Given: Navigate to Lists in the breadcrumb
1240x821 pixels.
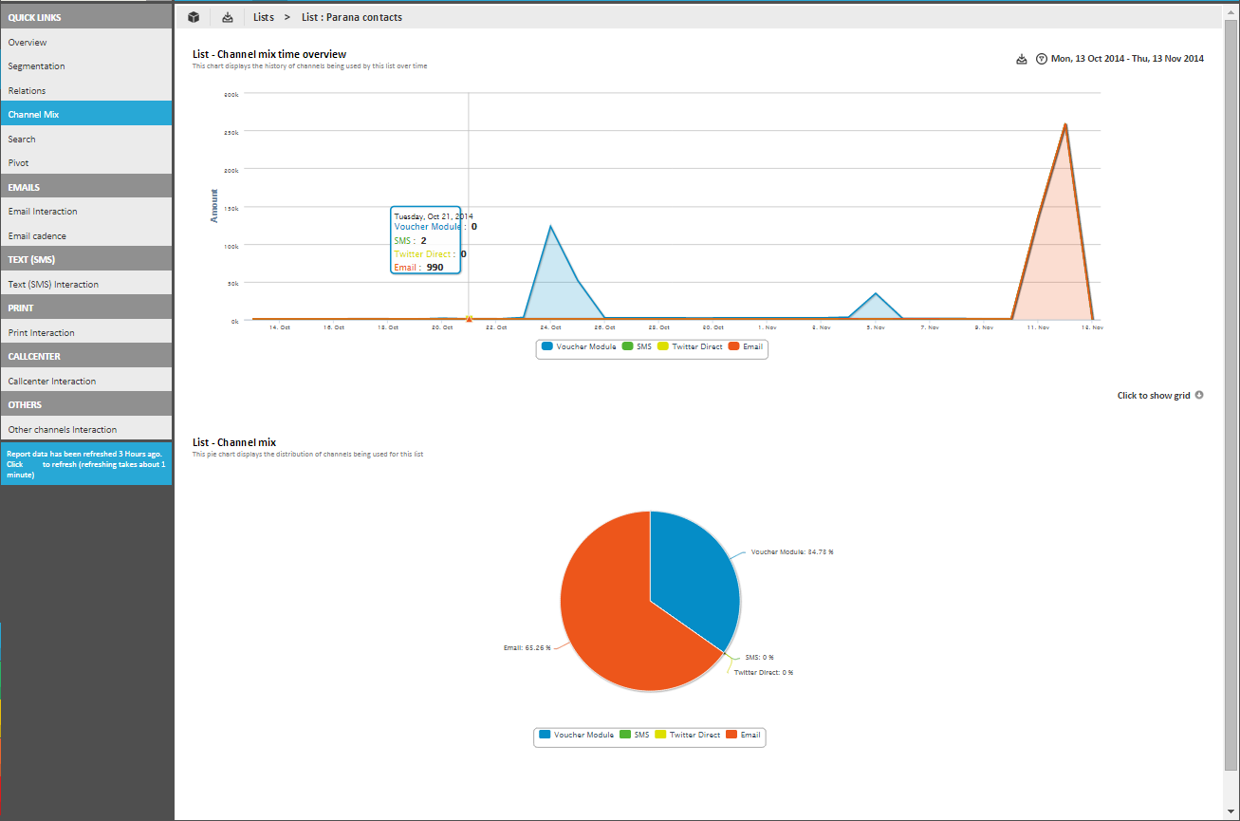Looking at the screenshot, I should 264,17.
